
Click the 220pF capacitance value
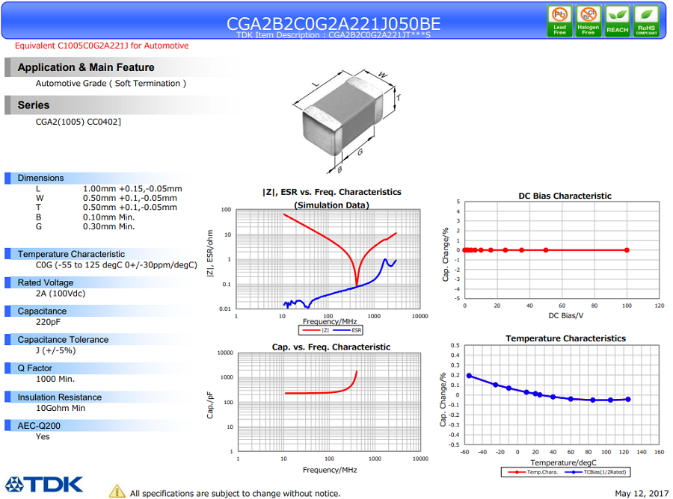point(48,322)
